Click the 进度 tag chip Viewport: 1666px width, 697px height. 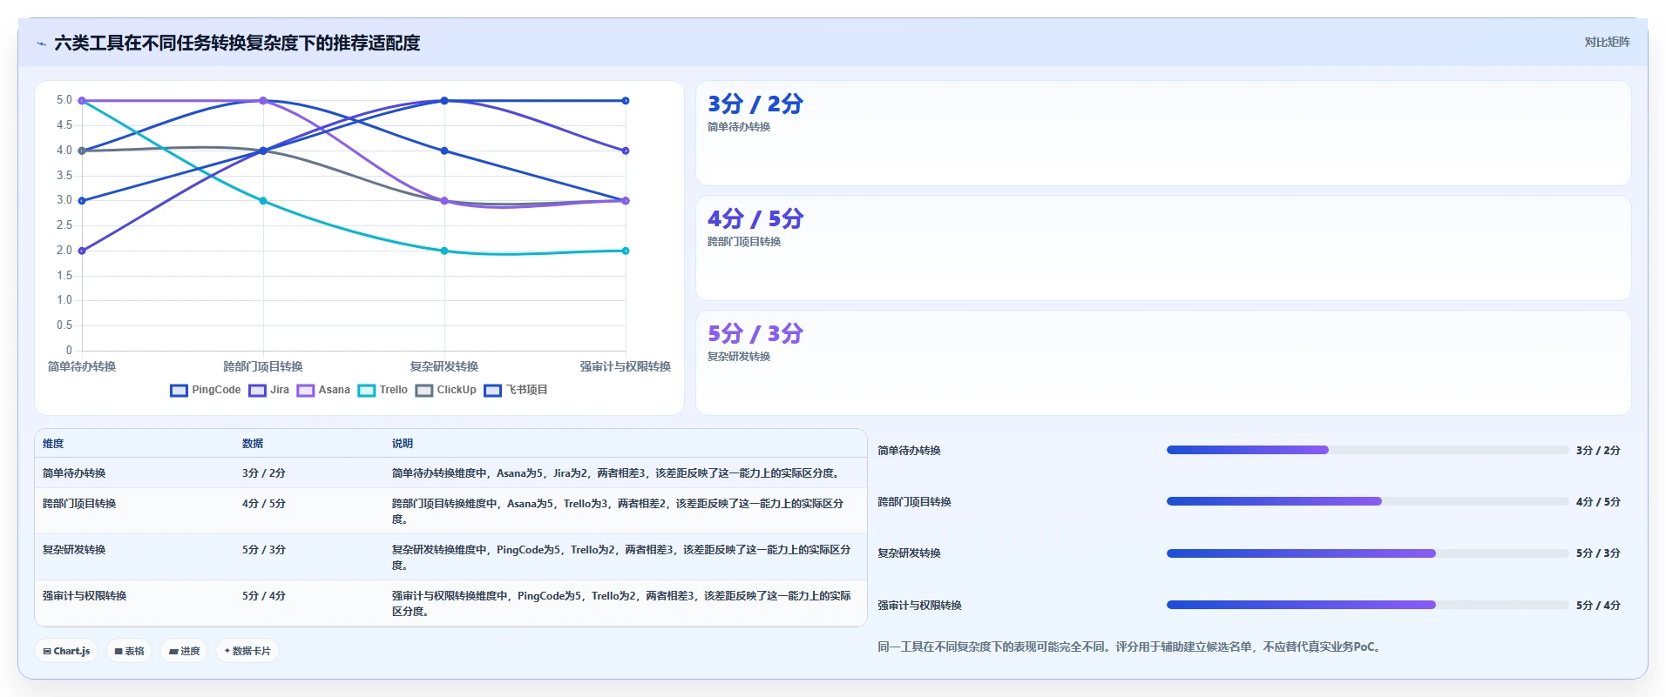coord(184,651)
